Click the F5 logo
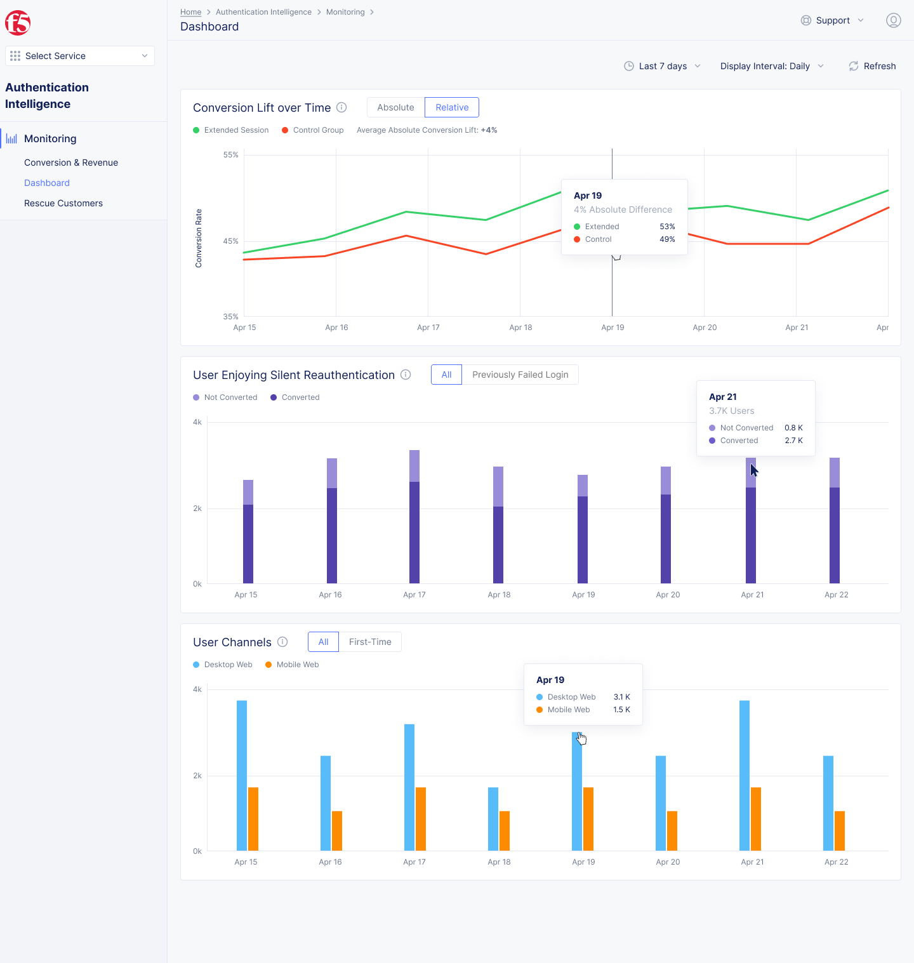 point(17,22)
